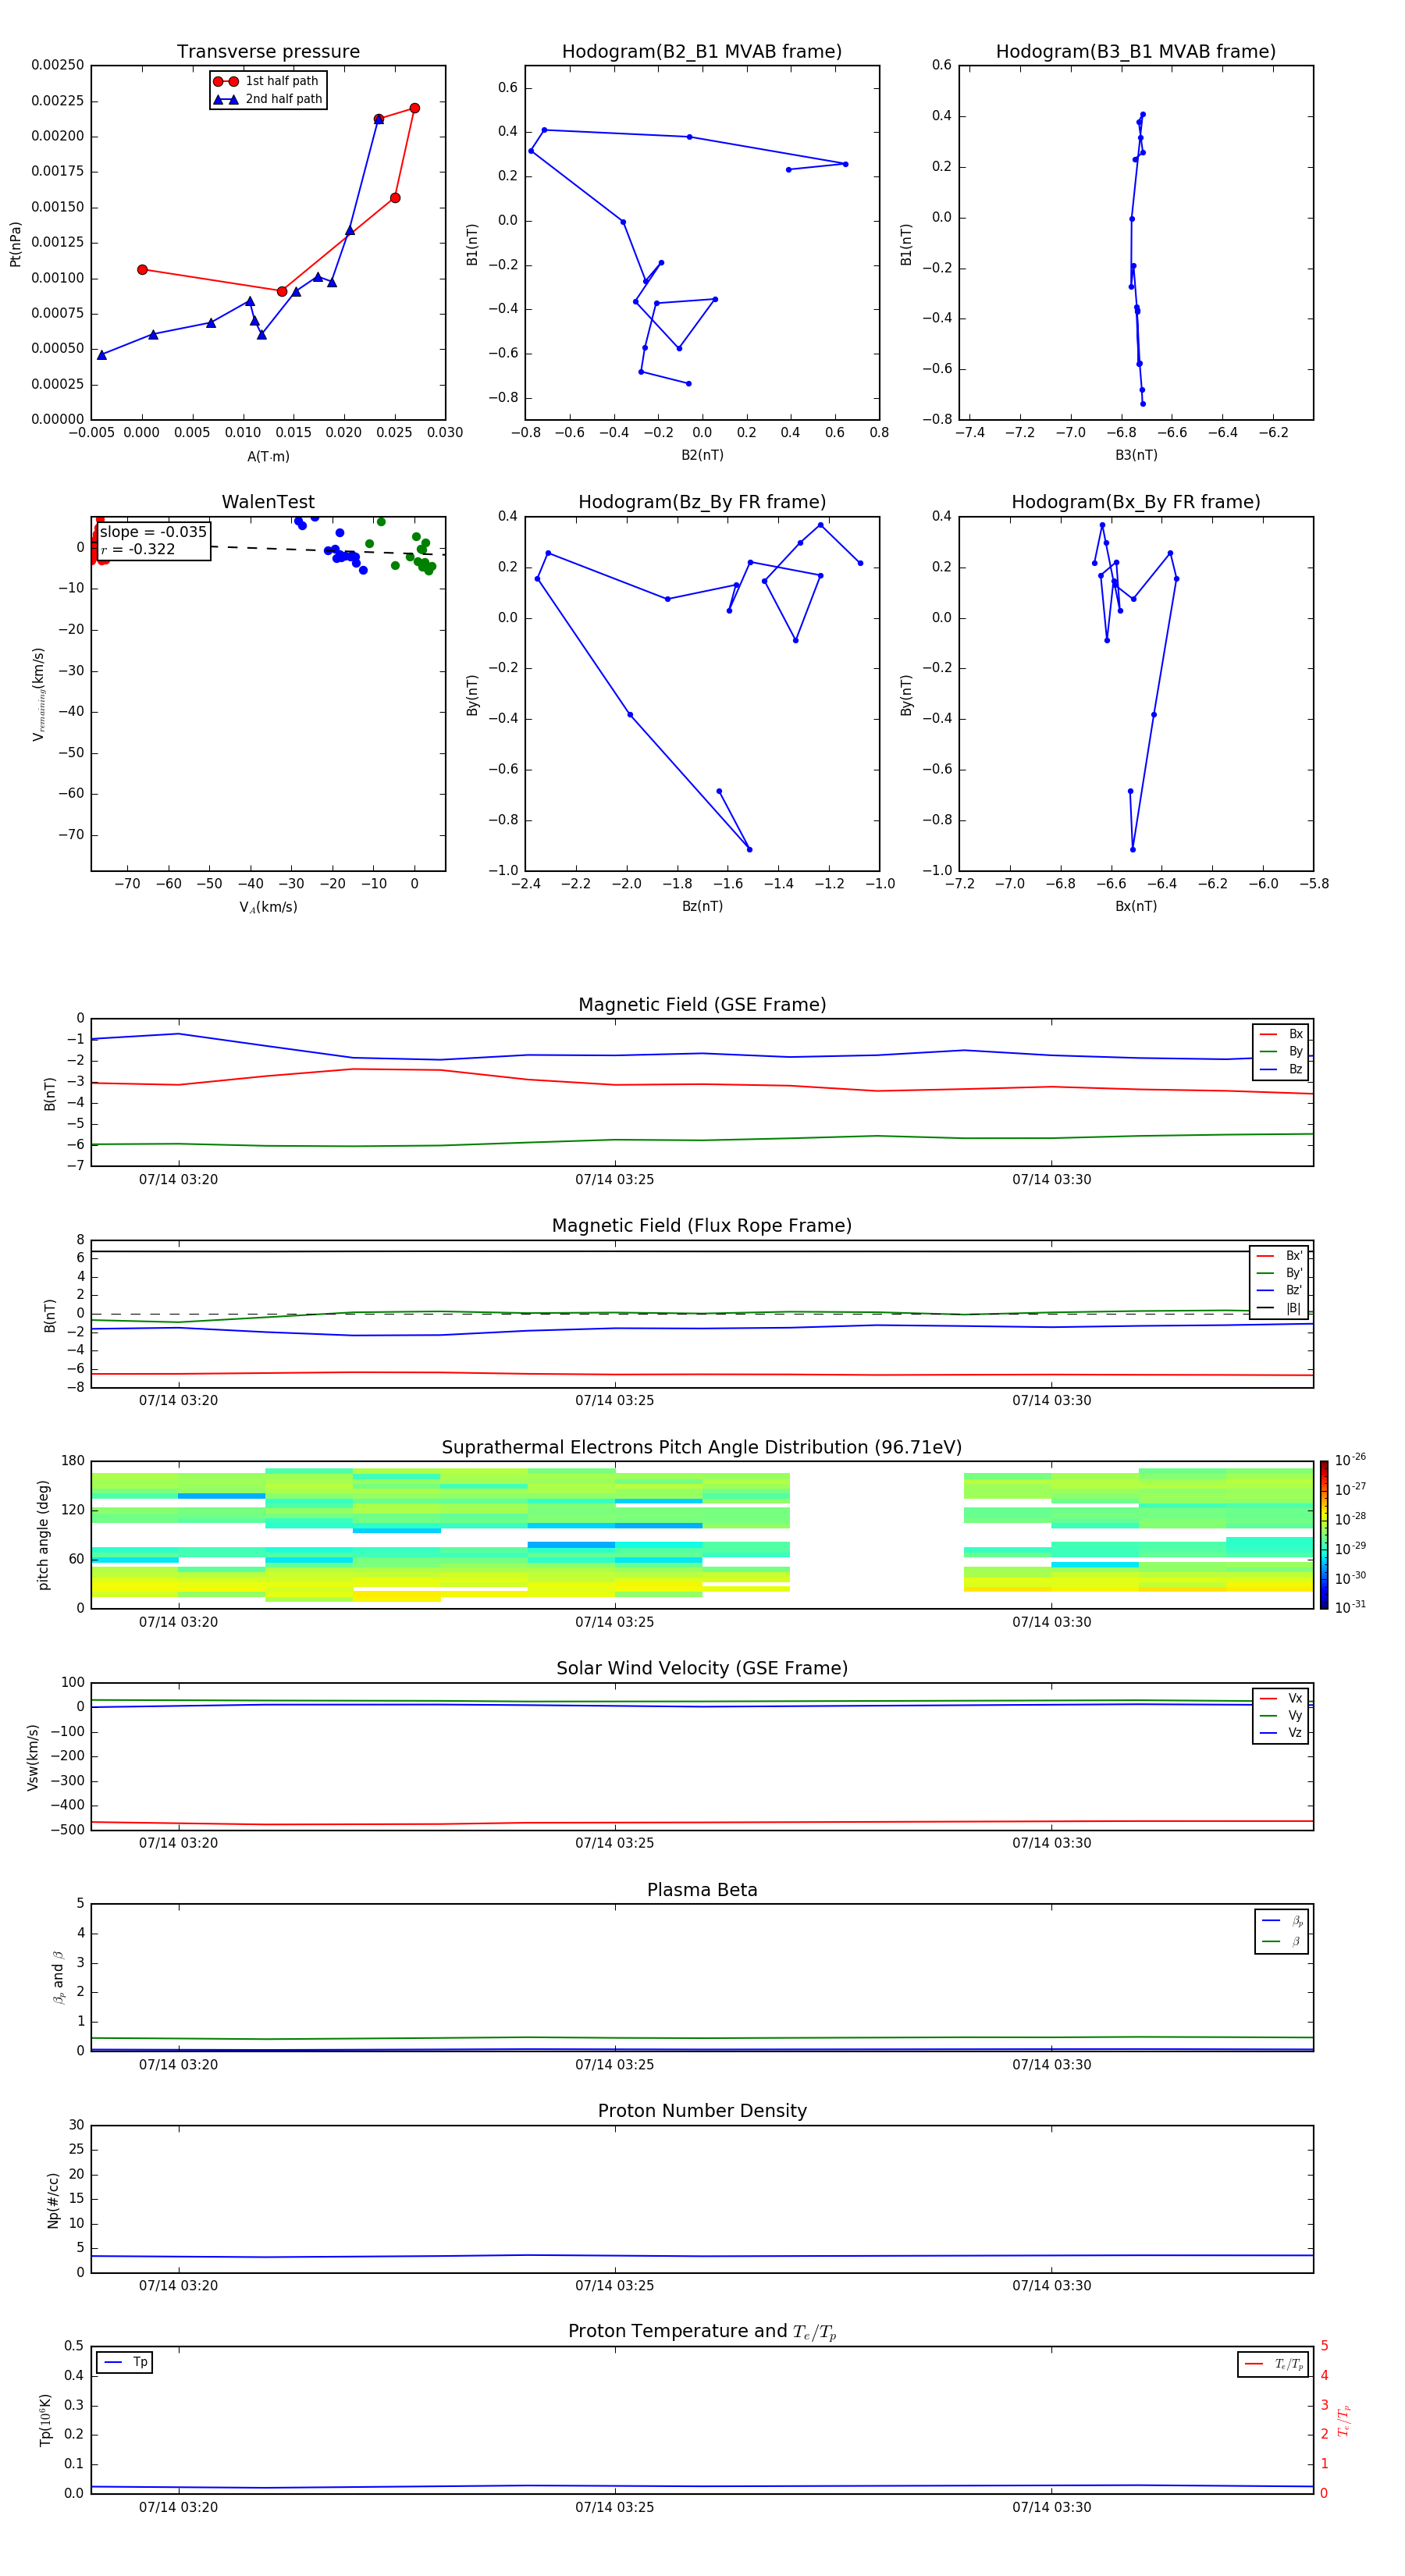Viewport: 1405px width, 2576px height.
Task: Click the 'WalenTest' plot title
Action: coord(268,502)
